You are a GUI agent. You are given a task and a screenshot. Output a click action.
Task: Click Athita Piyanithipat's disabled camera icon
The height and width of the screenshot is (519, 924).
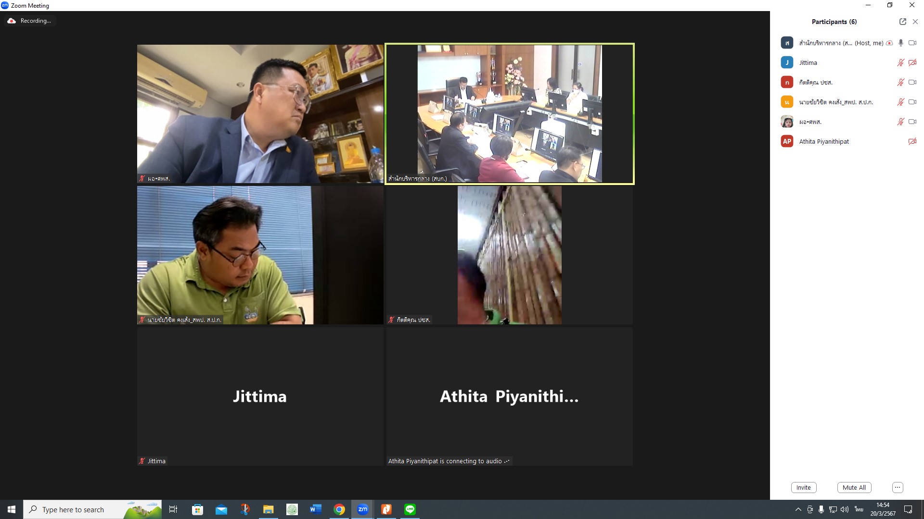(x=912, y=141)
